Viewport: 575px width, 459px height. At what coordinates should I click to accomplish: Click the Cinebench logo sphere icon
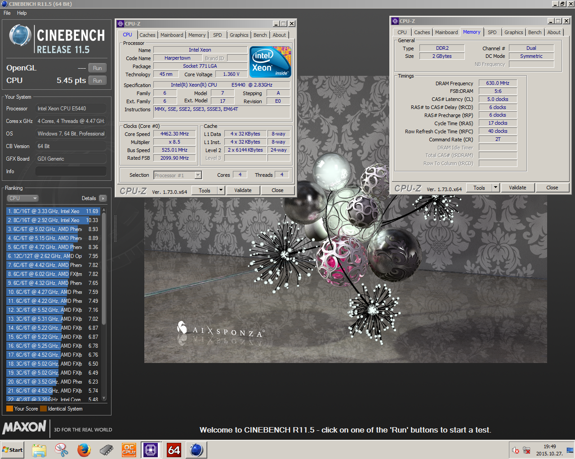click(20, 35)
